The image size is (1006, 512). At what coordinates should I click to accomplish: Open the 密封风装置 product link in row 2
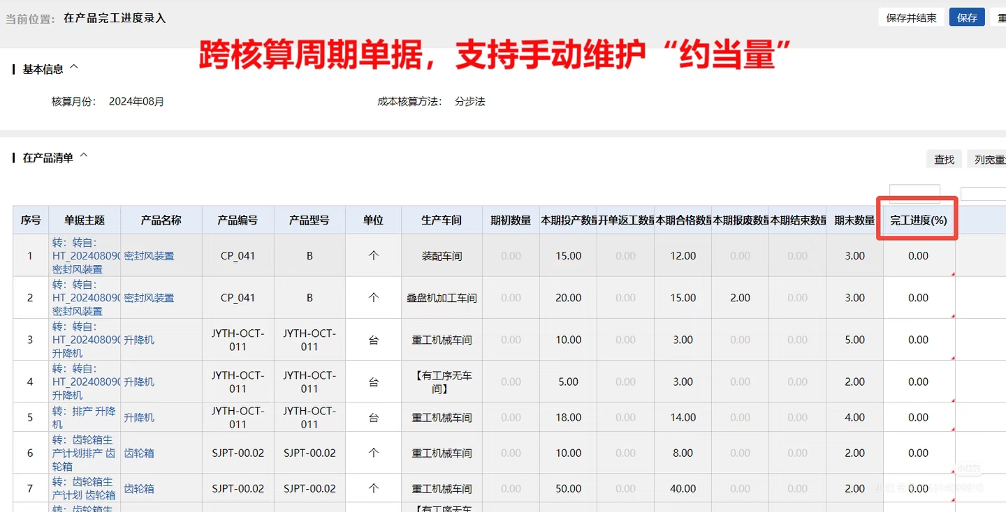point(149,298)
